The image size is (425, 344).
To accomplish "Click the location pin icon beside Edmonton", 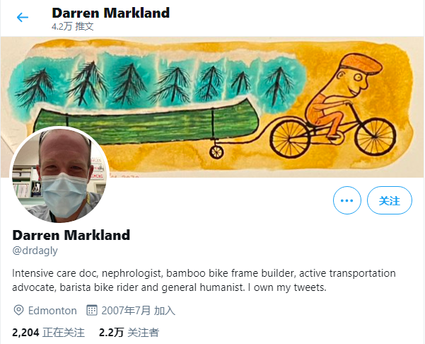I will tap(18, 310).
